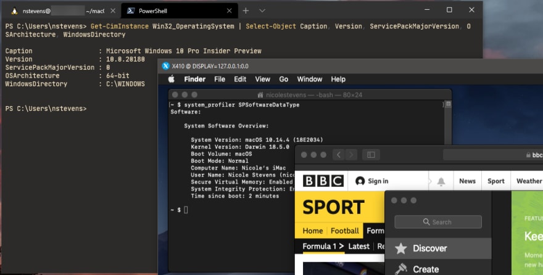
Task: Select Discover in App Store sidebar
Action: [x=438, y=248]
